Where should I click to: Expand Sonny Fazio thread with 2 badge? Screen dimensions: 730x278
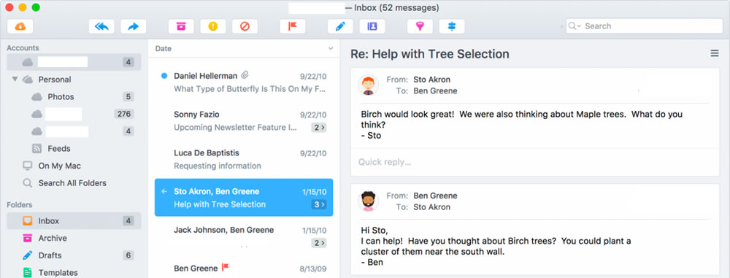(319, 127)
